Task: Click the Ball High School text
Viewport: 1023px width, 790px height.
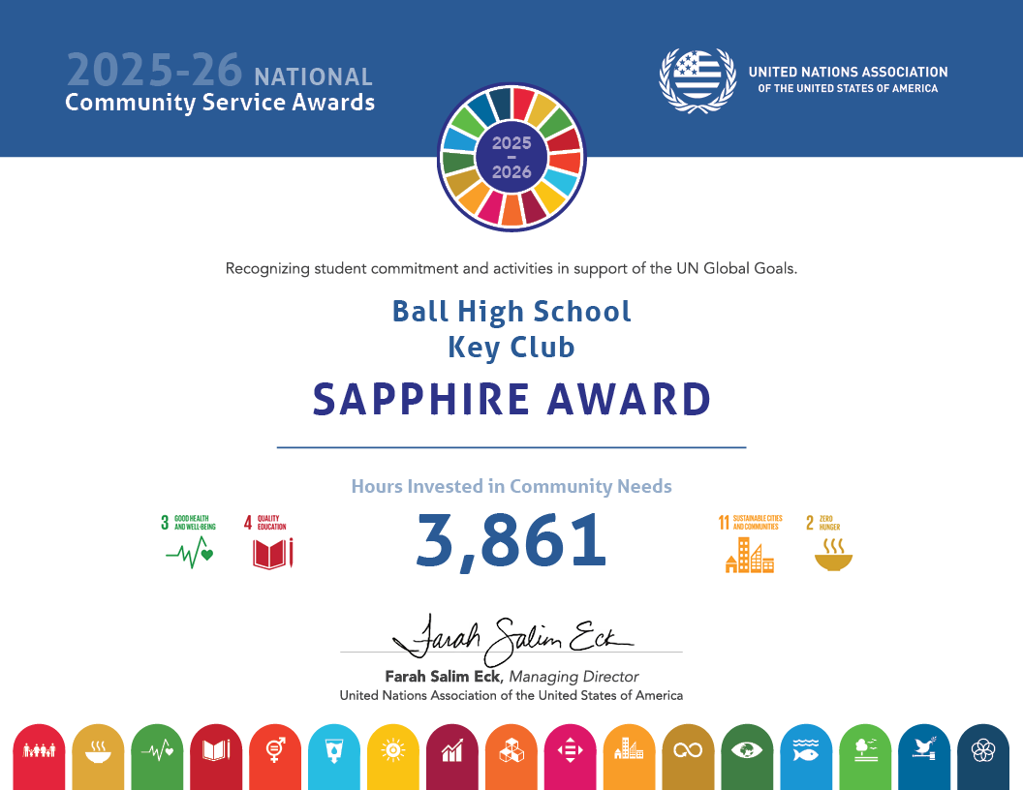Action: click(x=511, y=312)
